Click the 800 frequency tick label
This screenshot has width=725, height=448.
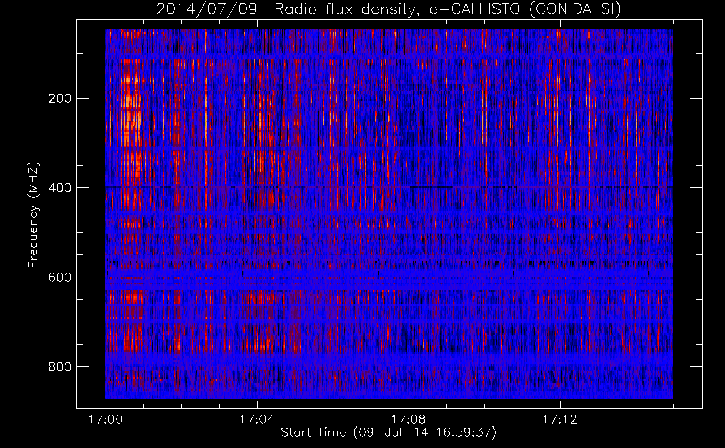point(60,367)
